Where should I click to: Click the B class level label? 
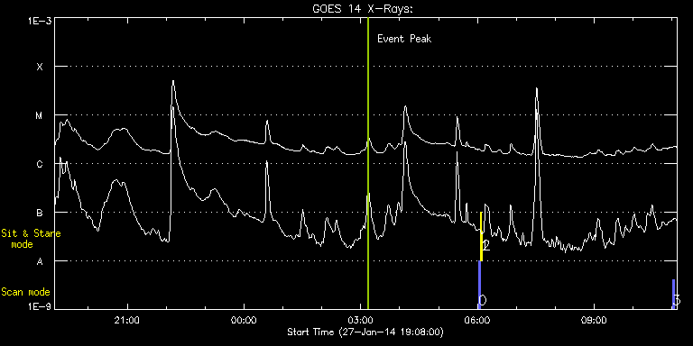[x=40, y=213]
